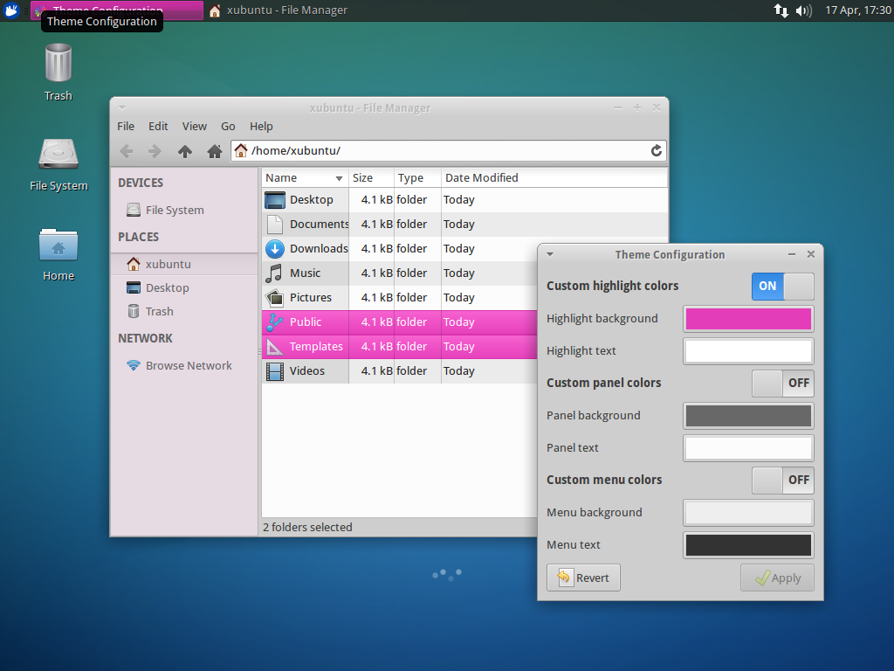Disable the Custom highlight colors switch

click(782, 286)
